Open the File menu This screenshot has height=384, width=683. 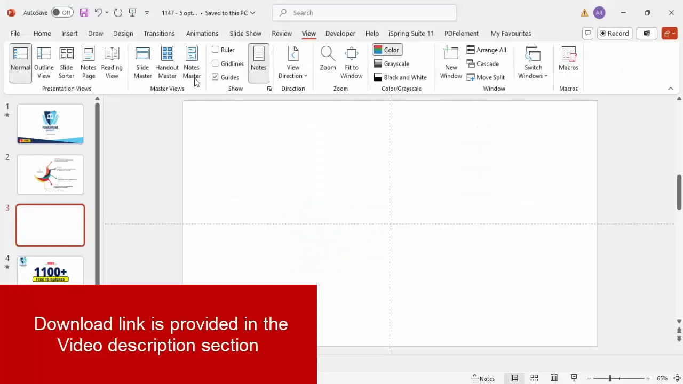click(15, 33)
